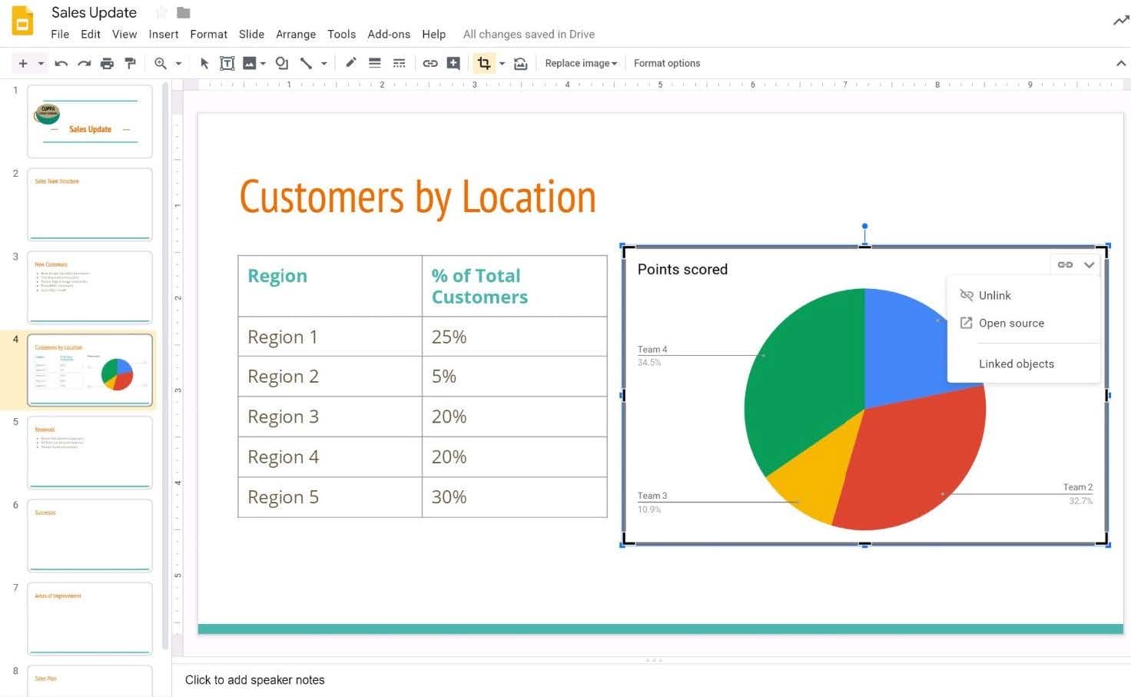
Task: Select the shape tool
Action: pyautogui.click(x=282, y=63)
